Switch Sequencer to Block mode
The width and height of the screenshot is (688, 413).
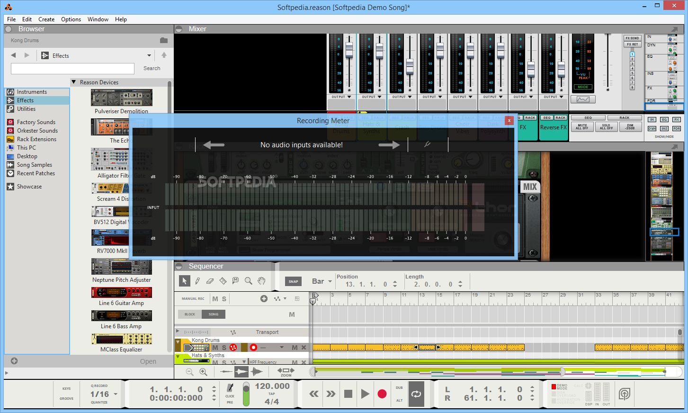point(190,314)
